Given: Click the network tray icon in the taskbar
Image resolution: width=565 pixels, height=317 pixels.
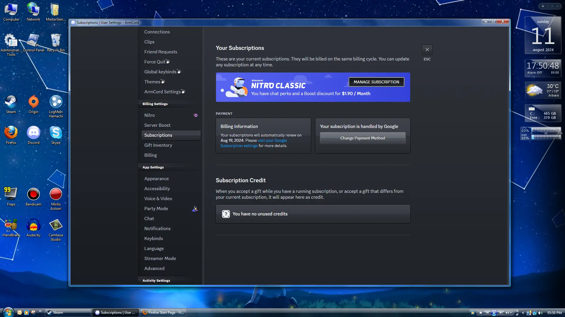Looking at the screenshot, I should (534, 313).
